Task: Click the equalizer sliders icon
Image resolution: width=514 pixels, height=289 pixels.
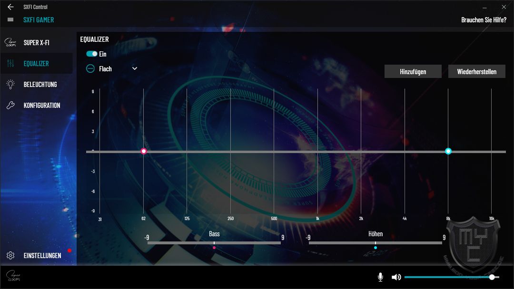Action: point(10,64)
